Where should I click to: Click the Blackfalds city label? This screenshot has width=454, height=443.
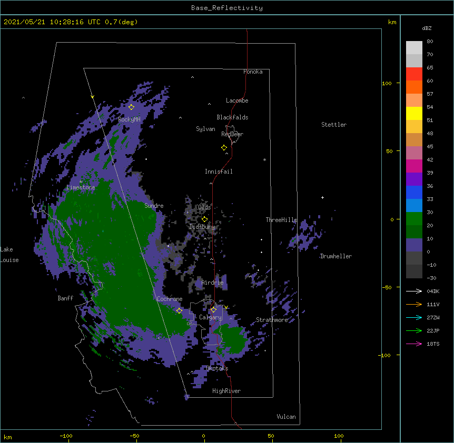232,117
